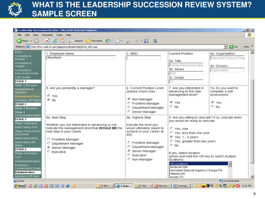
Task: Click the Word quick launch icon
Action: (x=57, y=186)
